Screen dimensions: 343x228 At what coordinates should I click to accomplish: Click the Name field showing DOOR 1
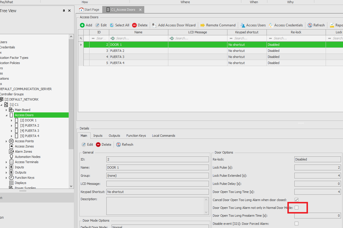(x=158, y=168)
